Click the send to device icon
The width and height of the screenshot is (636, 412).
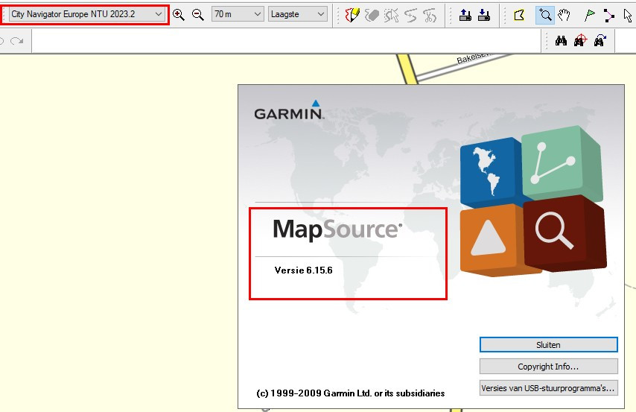465,16
